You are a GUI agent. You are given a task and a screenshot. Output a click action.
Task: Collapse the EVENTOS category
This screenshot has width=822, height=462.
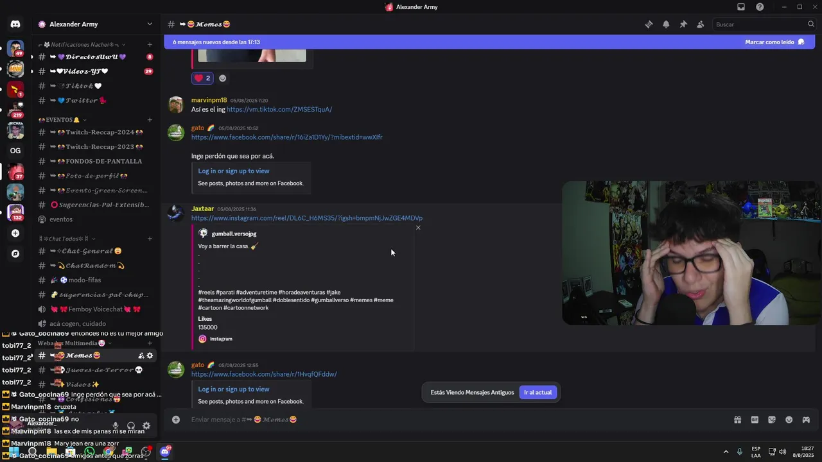click(x=62, y=120)
